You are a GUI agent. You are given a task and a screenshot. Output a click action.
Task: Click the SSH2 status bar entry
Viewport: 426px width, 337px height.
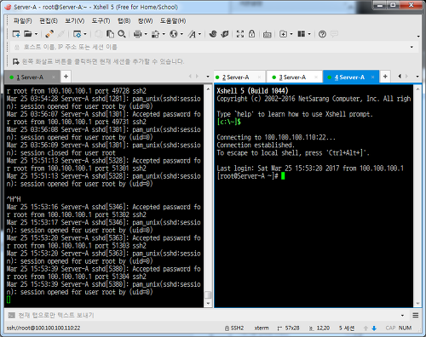coord(234,328)
